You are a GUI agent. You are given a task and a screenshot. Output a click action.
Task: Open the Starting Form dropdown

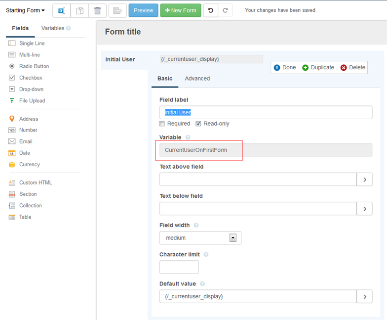25,10
